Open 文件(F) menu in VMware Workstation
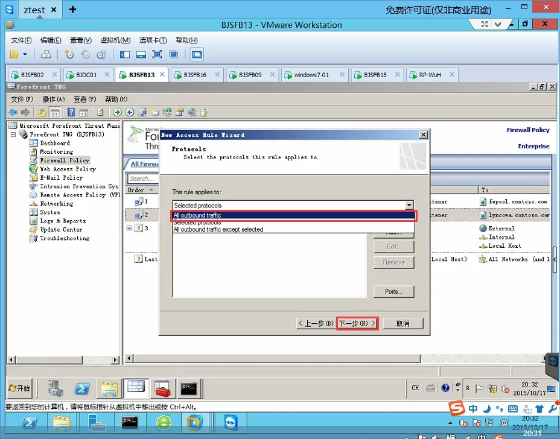 [x=21, y=40]
